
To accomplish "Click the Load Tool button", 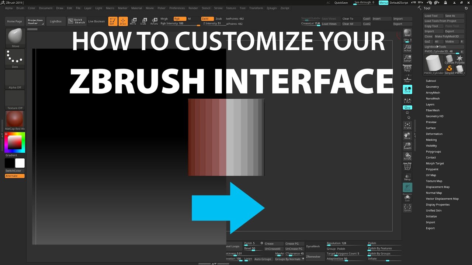I will tap(433, 16).
